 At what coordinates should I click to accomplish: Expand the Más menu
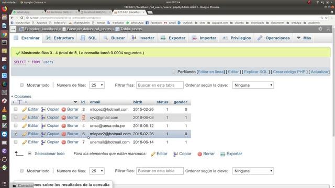(x=304, y=38)
